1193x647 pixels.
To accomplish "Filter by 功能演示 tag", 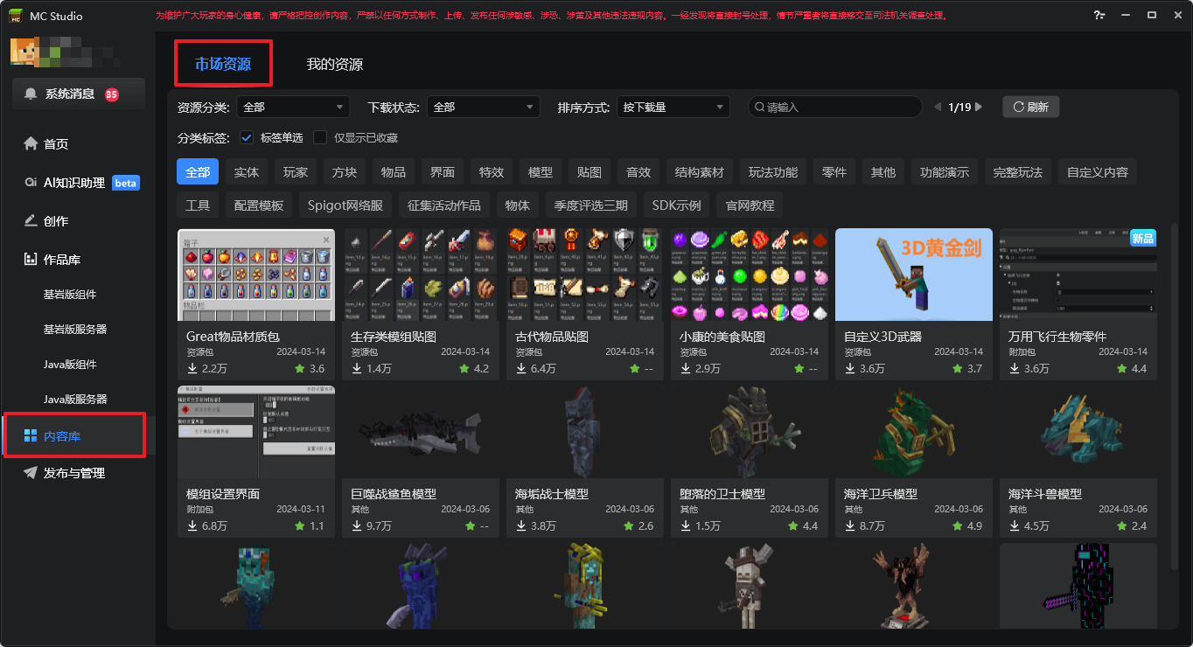I will point(945,172).
